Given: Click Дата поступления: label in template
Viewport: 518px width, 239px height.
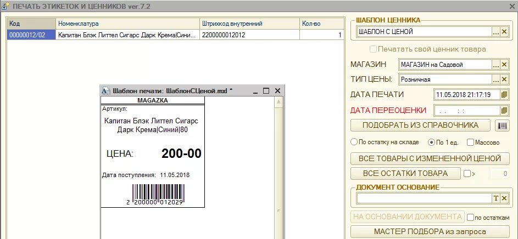Looking at the screenshot, I should 129,175.
